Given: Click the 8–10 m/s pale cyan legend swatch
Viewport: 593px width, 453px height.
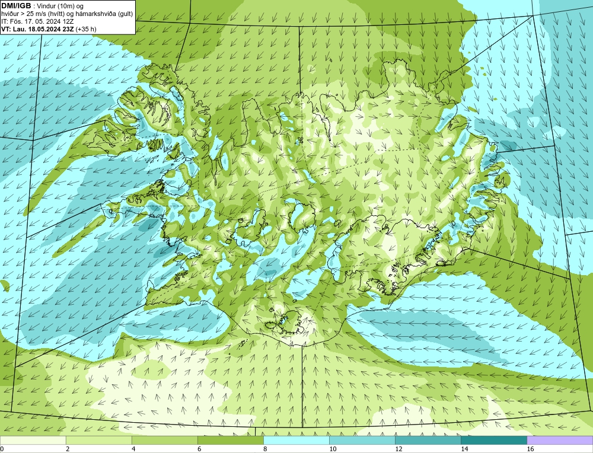Looking at the screenshot, I should [x=296, y=440].
